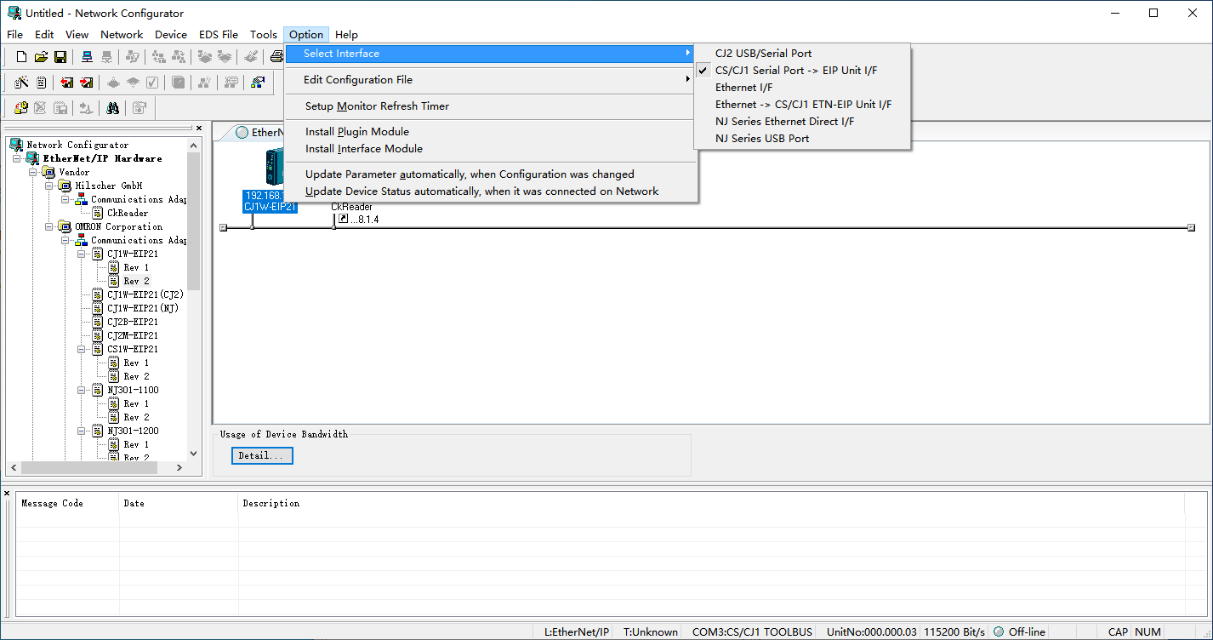Open the Network menu

122,35
